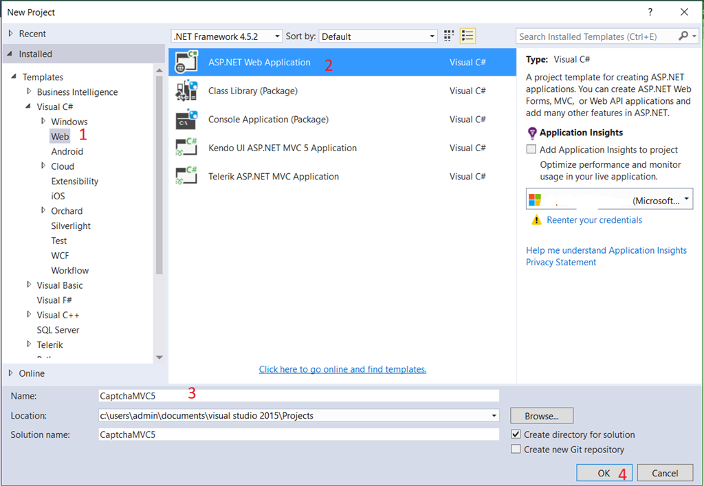The width and height of the screenshot is (704, 486).
Task: Open the Sort by Default dropdown
Action: (432, 36)
